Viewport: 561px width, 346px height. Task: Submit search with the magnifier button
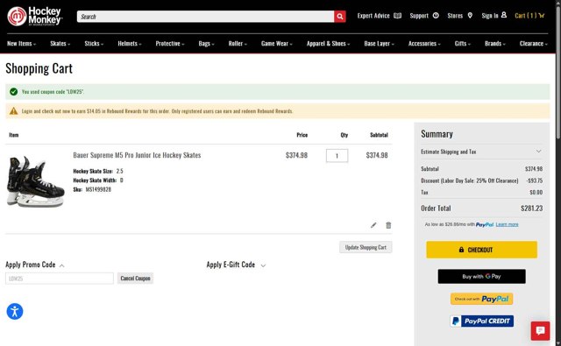click(x=340, y=17)
